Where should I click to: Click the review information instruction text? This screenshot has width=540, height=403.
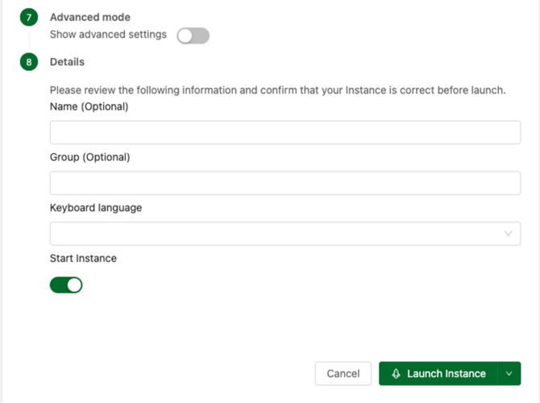[x=277, y=90]
